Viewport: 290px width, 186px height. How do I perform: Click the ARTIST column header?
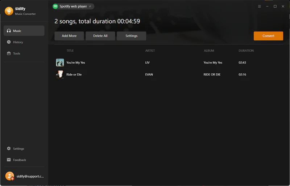(x=150, y=51)
